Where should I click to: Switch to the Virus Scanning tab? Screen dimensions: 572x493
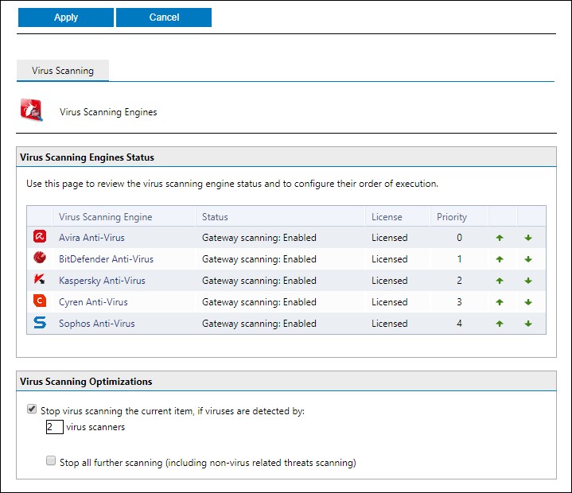[x=63, y=71]
